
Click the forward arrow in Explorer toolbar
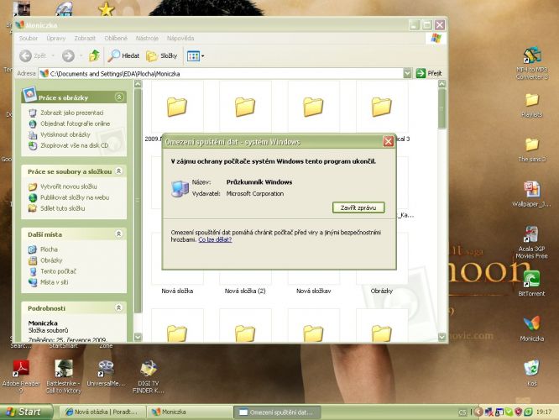coord(68,55)
